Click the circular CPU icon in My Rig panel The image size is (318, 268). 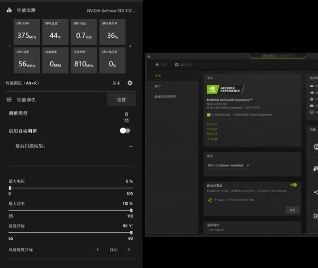tap(312, 99)
